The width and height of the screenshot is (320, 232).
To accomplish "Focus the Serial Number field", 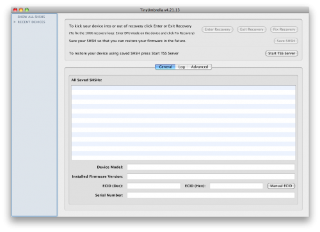I will (x=211, y=195).
